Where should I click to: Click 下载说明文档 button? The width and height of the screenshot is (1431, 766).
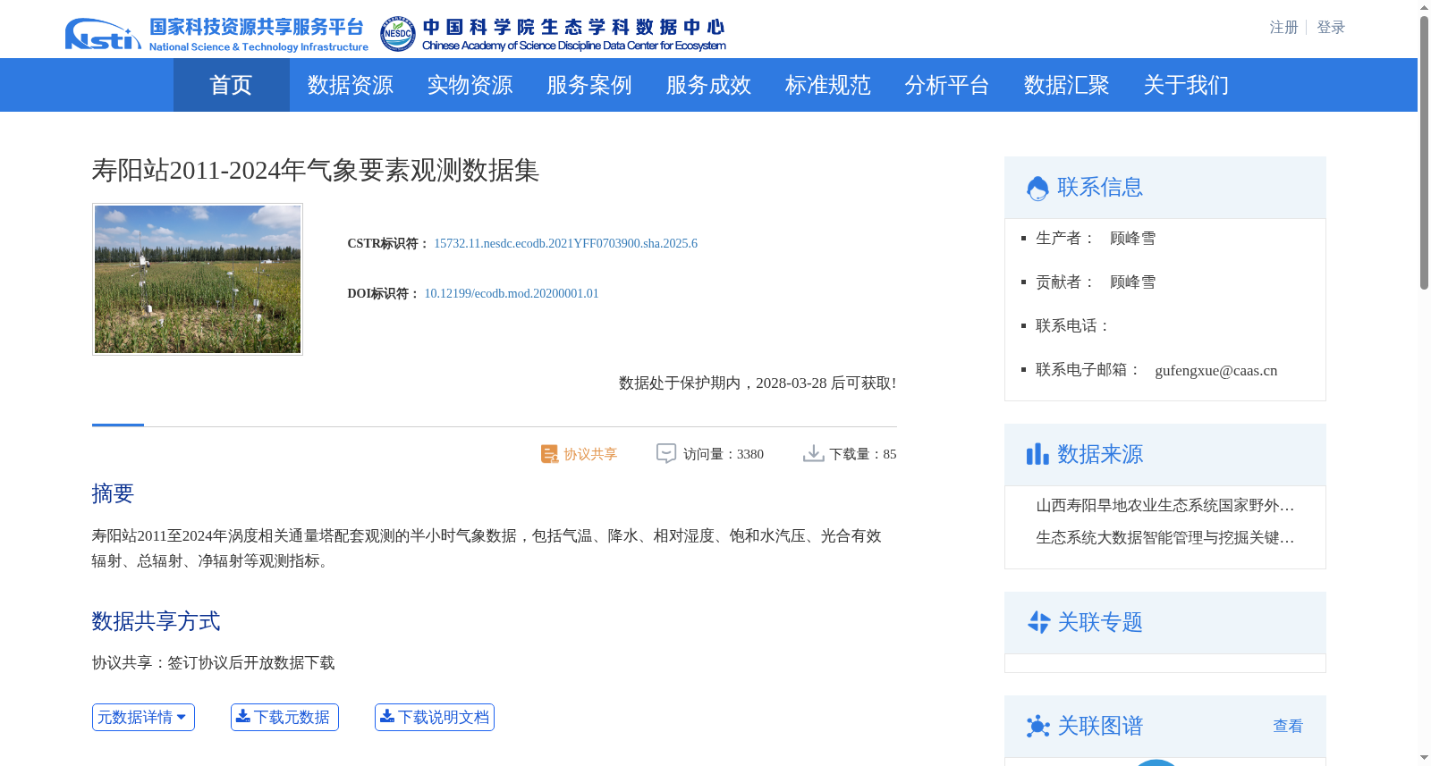pyautogui.click(x=435, y=717)
